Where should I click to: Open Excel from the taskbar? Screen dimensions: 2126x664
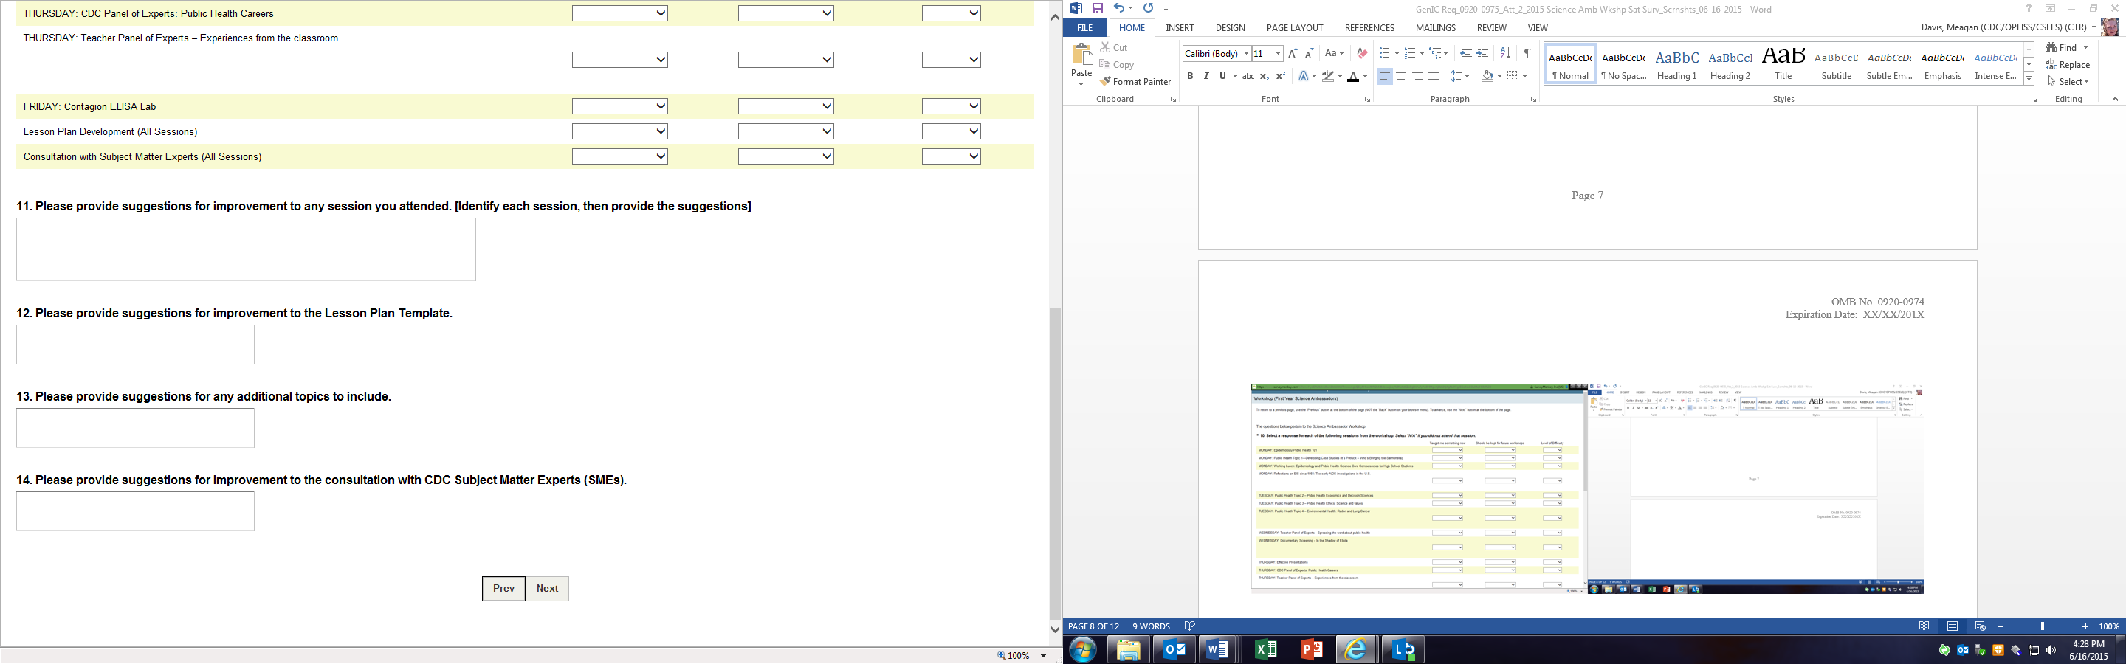(1265, 650)
